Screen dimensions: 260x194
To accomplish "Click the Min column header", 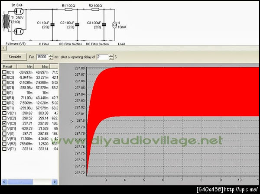I will tap(25, 67).
